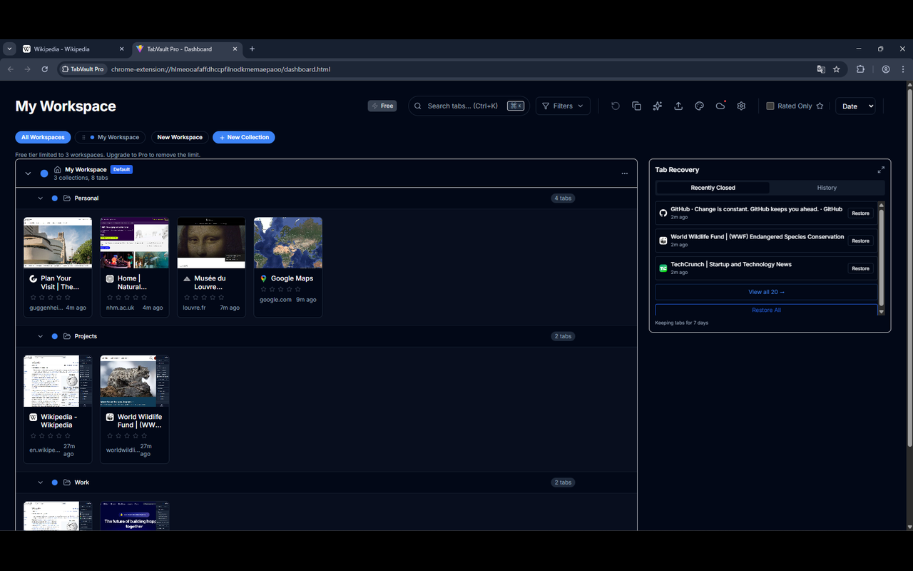Click the star icon next to Rated Only
Screen dimensions: 913x571
(x=820, y=106)
